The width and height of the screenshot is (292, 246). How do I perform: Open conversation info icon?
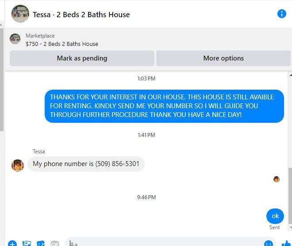coord(281,14)
